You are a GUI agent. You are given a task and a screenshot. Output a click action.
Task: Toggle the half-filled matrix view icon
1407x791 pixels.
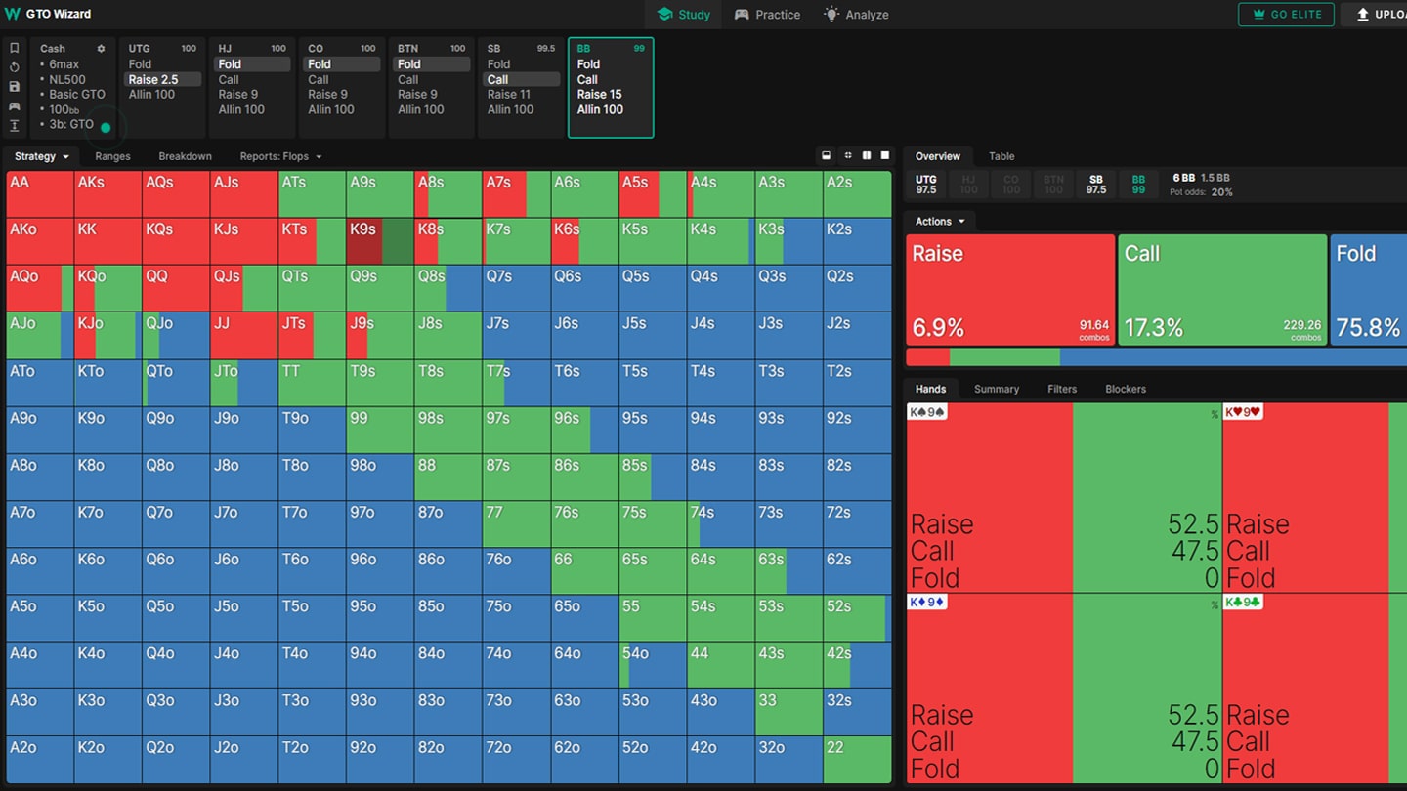[827, 156]
